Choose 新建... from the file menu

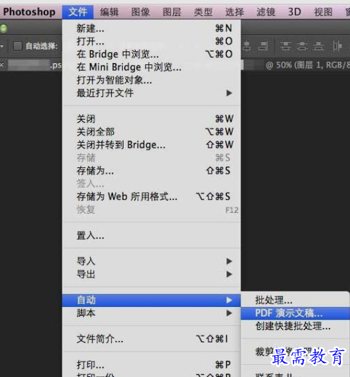151,28
